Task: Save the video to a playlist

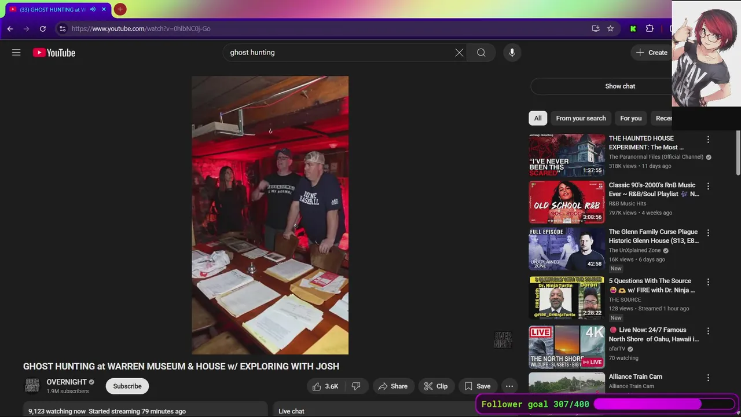Action: tap(478, 386)
